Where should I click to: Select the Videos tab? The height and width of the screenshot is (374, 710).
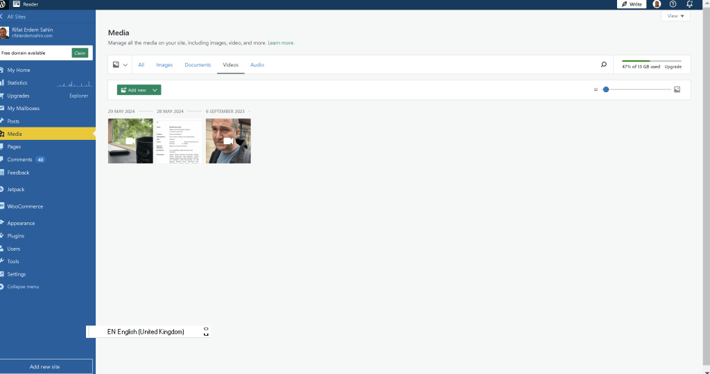point(230,64)
